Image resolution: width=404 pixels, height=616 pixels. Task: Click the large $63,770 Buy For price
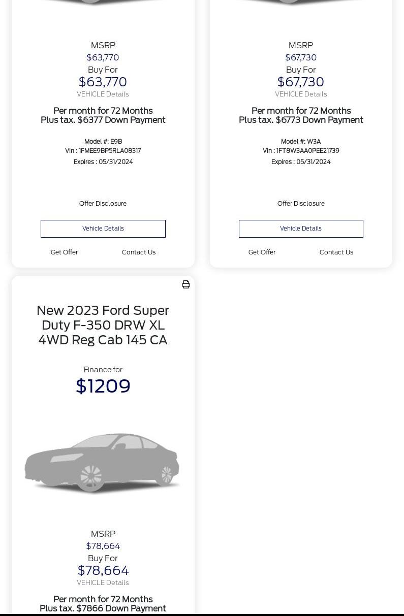103,82
